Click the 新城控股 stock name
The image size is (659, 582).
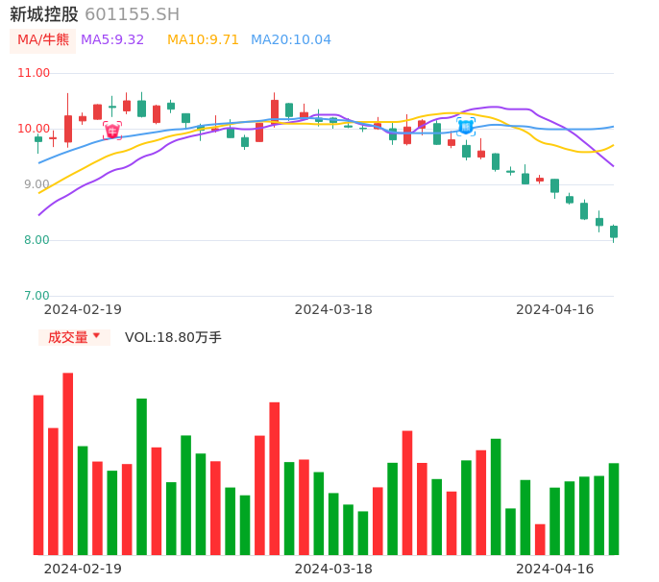[x=44, y=14]
